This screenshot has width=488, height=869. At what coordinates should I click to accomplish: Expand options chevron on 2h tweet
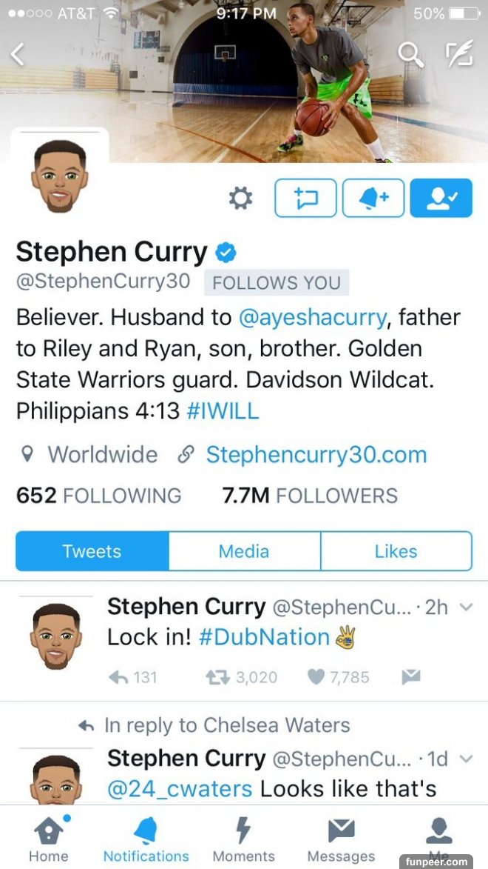click(467, 607)
